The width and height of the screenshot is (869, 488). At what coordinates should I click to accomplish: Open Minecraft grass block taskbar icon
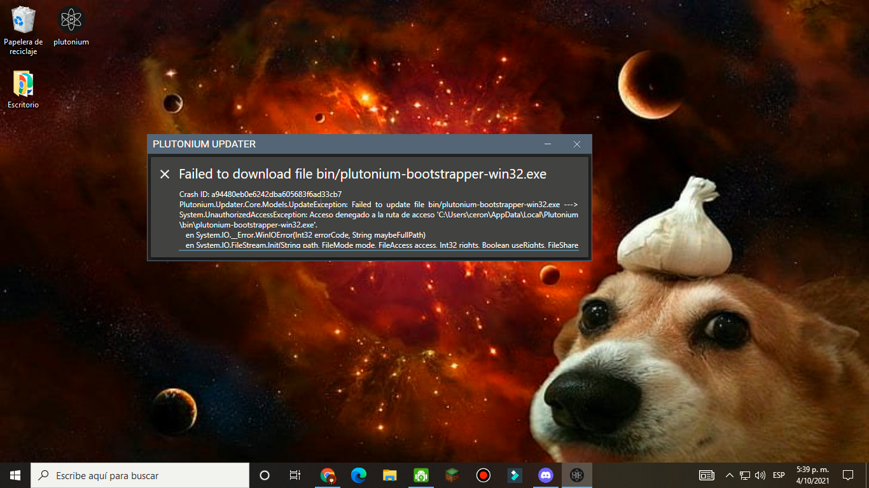point(452,475)
